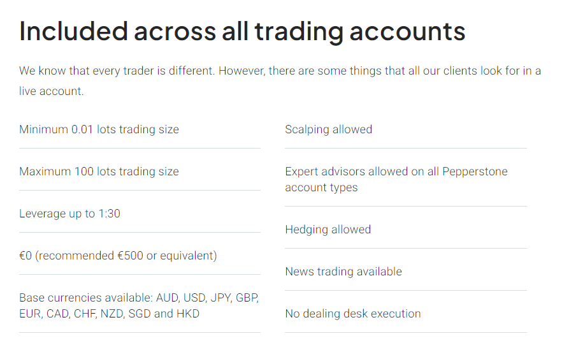Click the '1:30' leverage ratio value

click(x=109, y=214)
